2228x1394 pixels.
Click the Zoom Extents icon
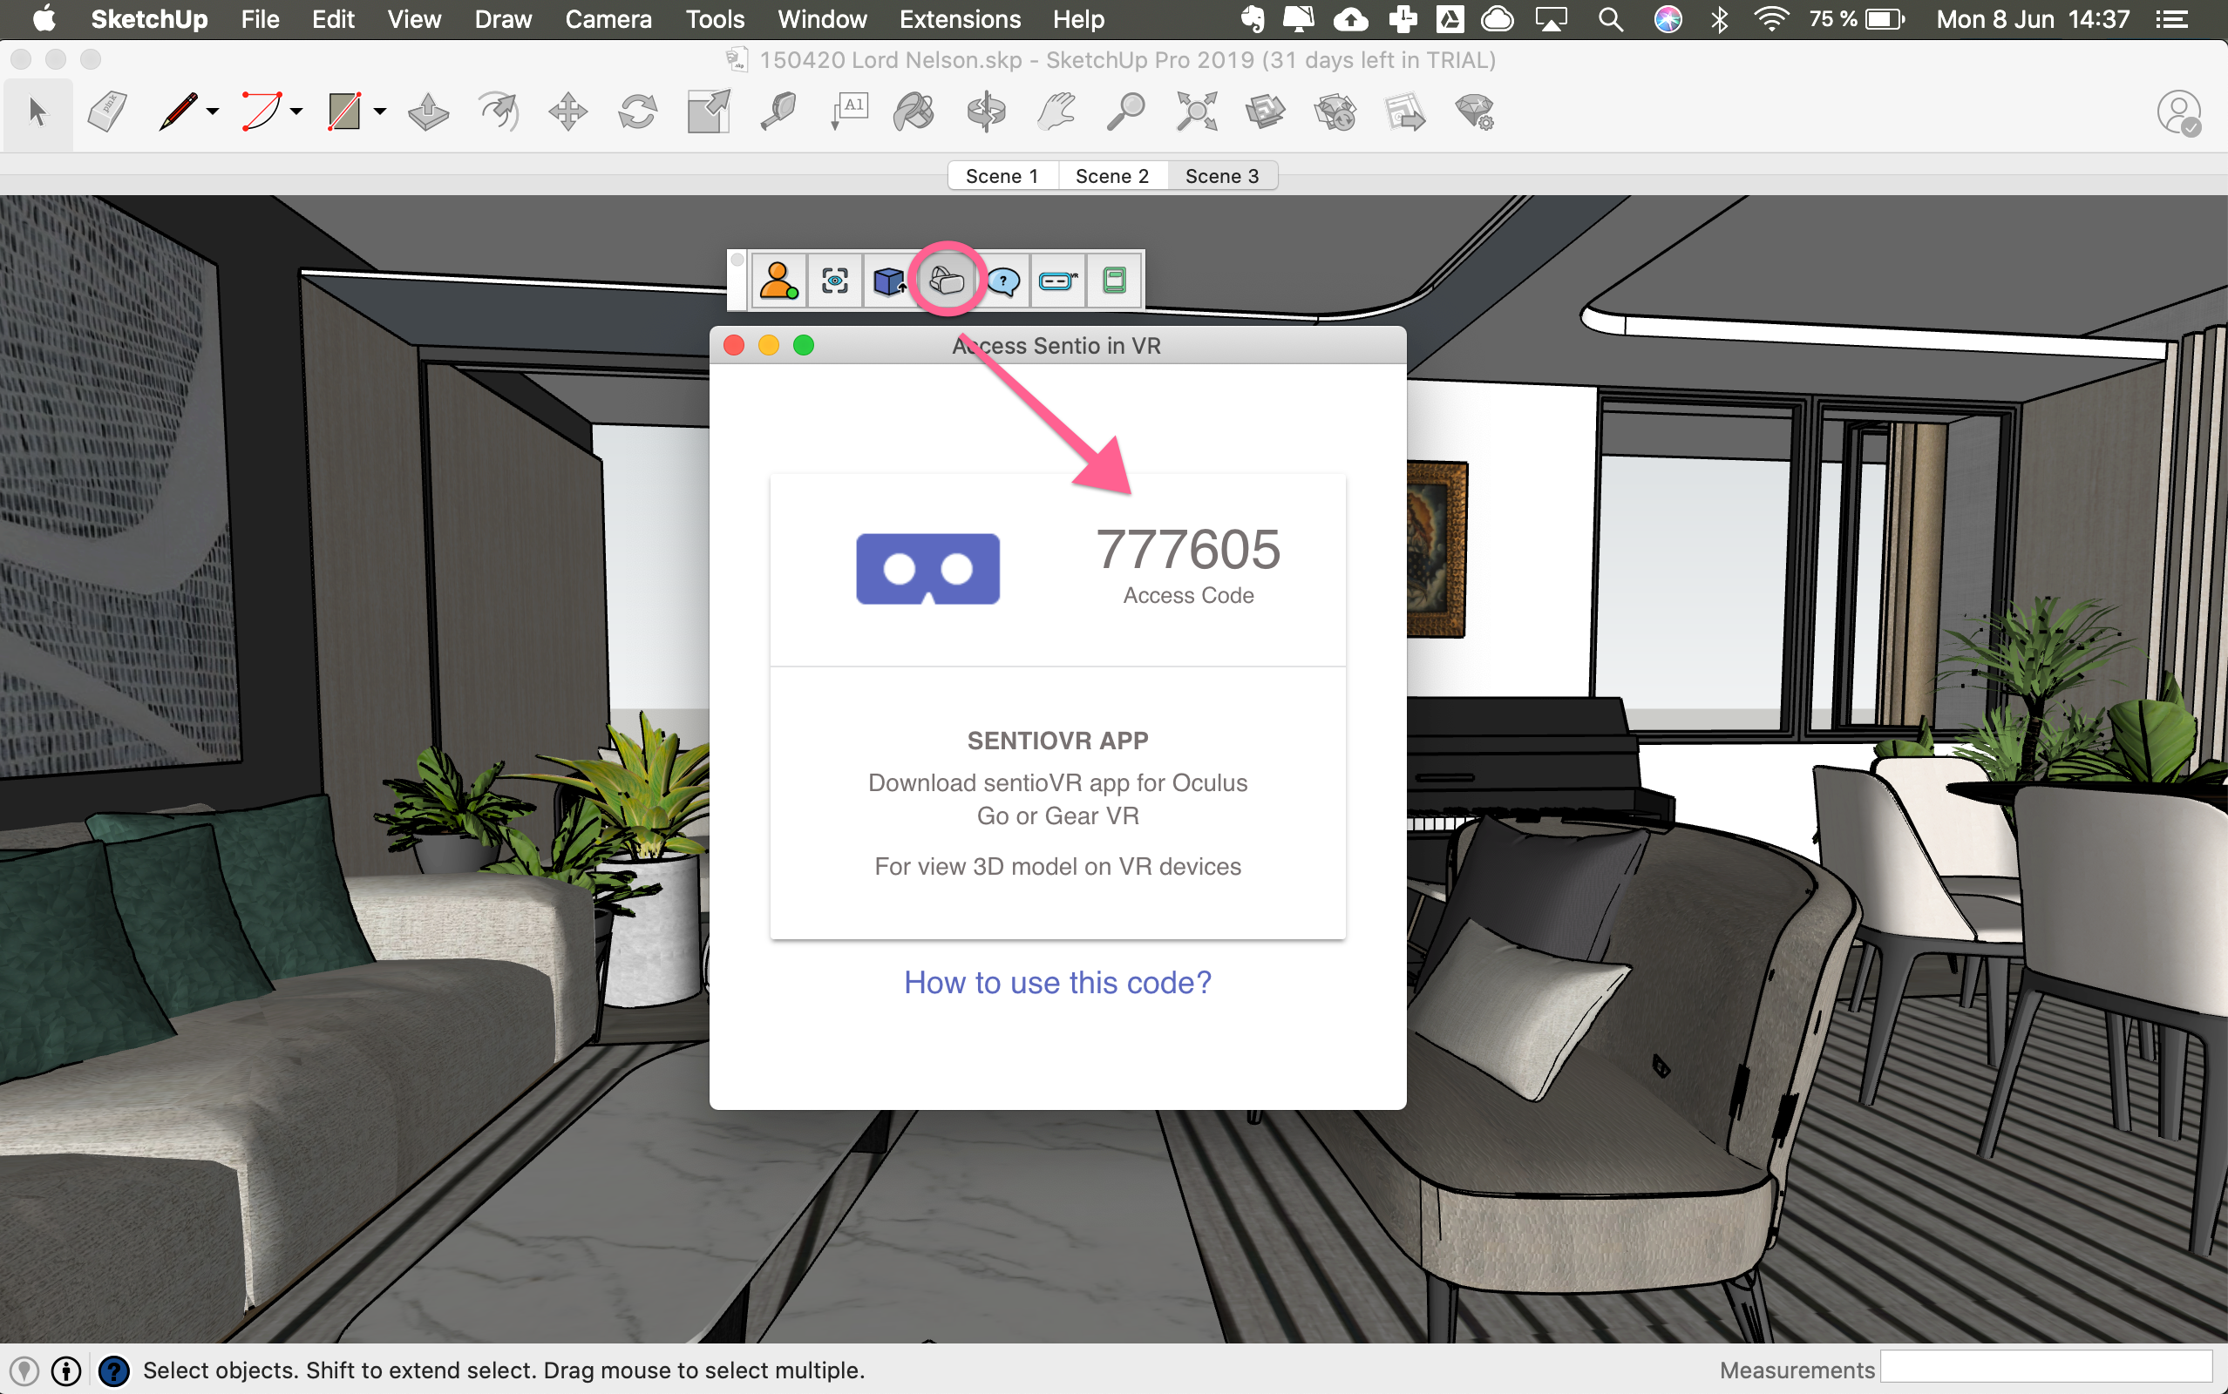1196,112
